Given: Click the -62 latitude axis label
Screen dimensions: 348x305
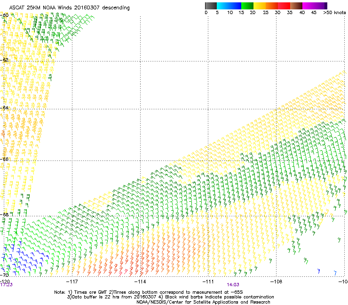Looking at the screenshot, I should tap(4, 60).
